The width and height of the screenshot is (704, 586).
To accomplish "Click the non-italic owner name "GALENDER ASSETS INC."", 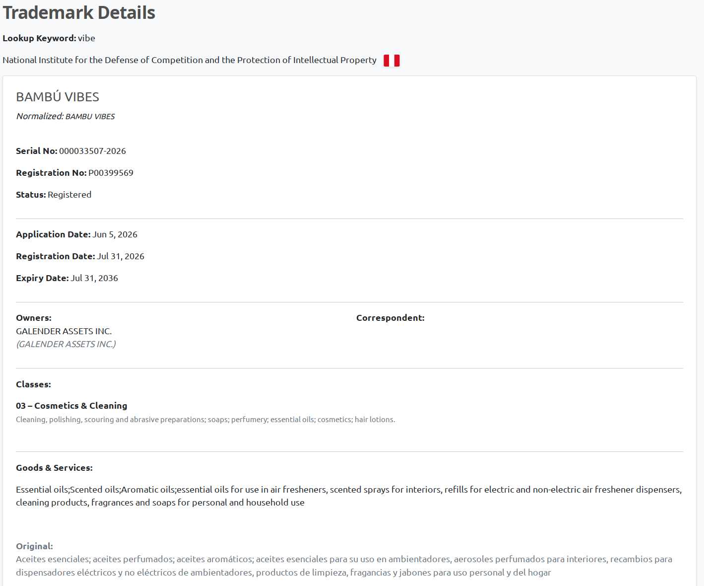I will click(x=64, y=331).
